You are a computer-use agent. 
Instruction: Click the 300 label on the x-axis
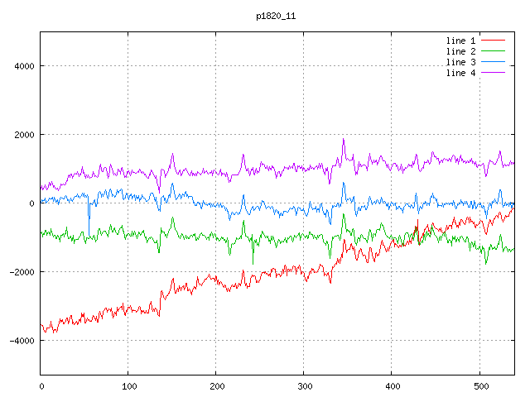(304, 385)
